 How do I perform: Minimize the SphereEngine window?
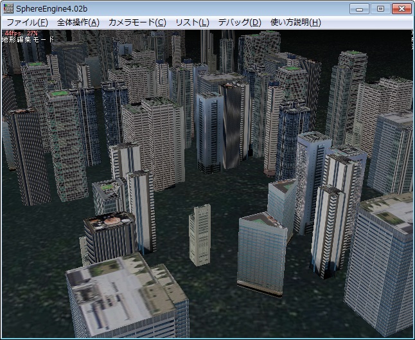click(359, 8)
